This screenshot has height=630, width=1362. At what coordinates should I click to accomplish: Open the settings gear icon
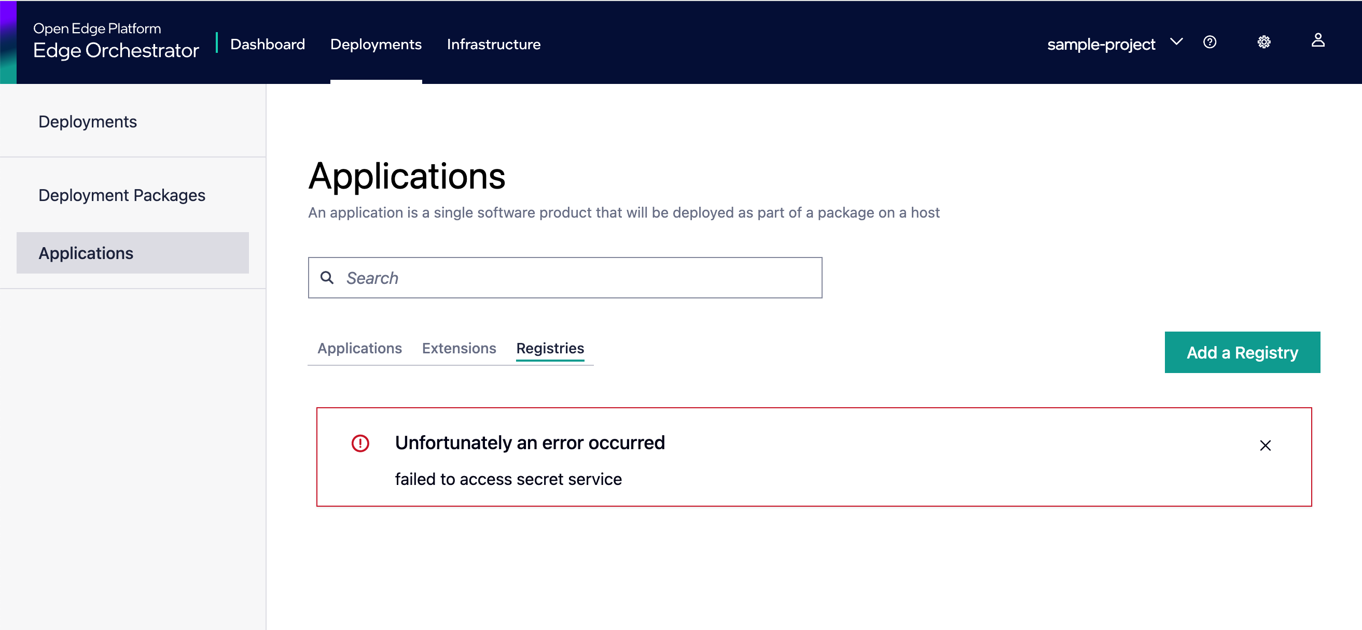1263,42
